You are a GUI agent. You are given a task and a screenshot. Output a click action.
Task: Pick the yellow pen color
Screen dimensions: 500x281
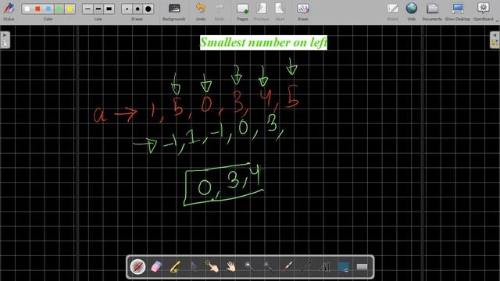pos(70,9)
